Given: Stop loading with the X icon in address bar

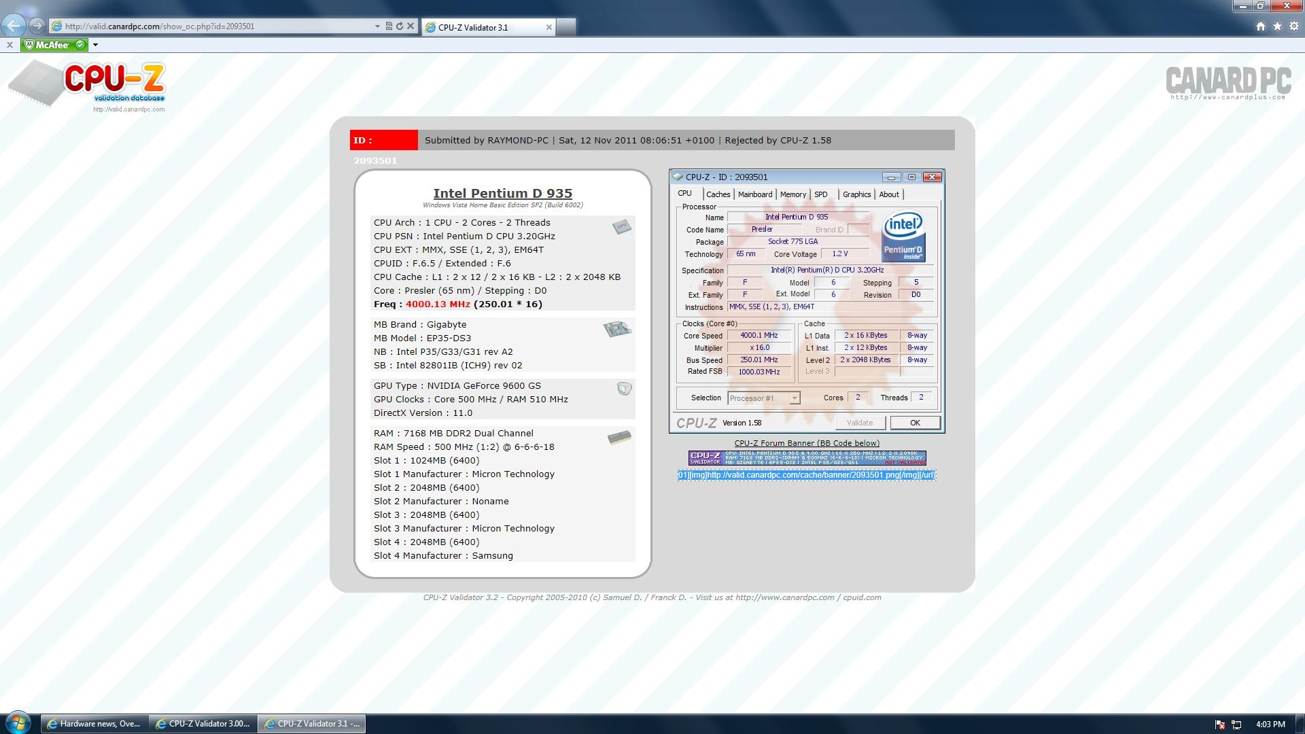Looking at the screenshot, I should 411,27.
